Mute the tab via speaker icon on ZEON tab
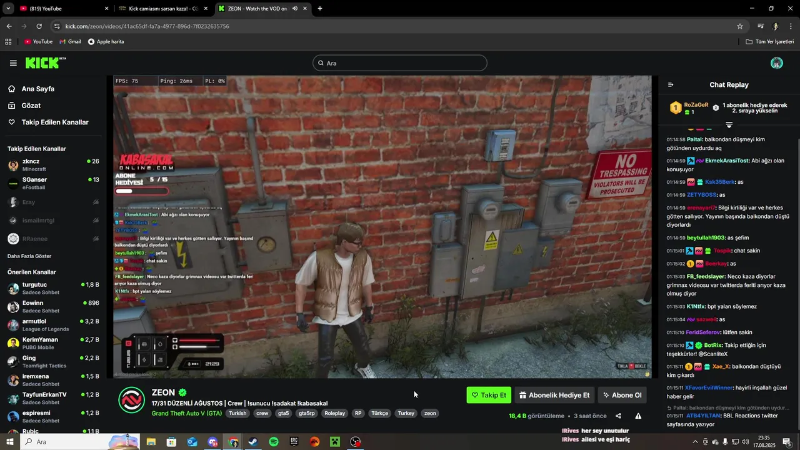Screen dimensions: 800x450 pyautogui.click(x=294, y=9)
